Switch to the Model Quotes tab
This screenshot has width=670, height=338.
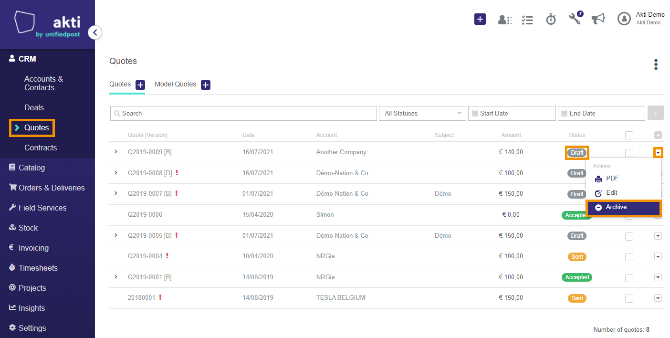175,84
